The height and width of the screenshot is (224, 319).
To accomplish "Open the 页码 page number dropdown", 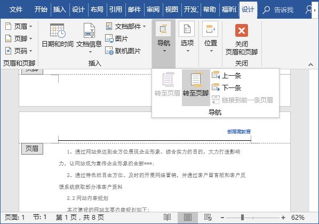I will [19, 51].
